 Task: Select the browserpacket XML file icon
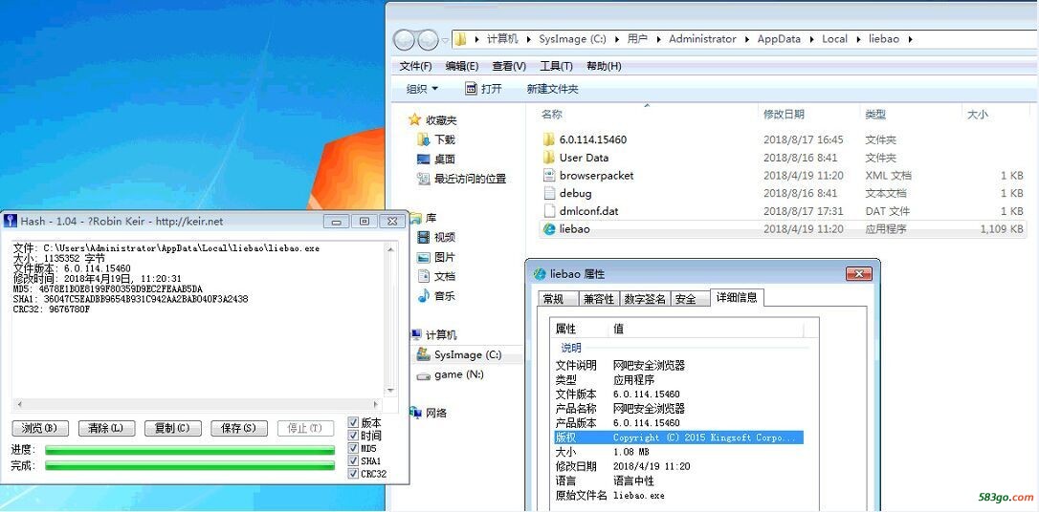point(548,176)
